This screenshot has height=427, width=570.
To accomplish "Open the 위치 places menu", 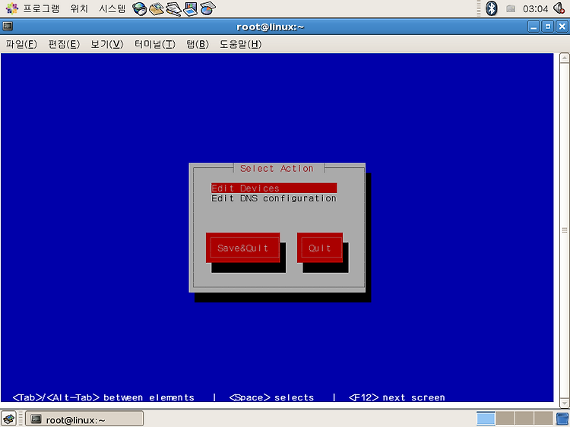I will [79, 8].
